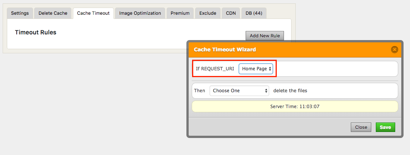Click the Then label in the wizard

pyautogui.click(x=200, y=91)
